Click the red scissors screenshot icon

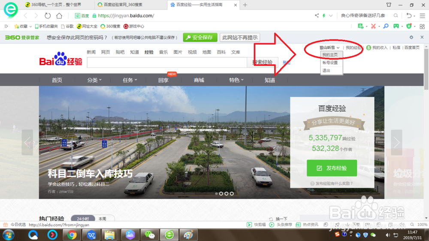coord(373,26)
